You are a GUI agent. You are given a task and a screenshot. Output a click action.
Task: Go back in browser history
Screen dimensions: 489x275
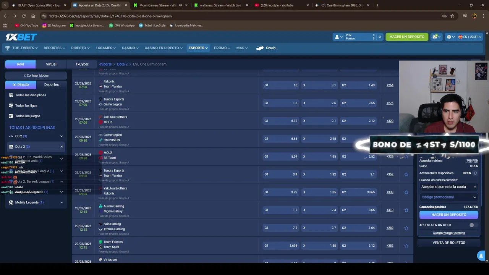[x=5, y=16]
